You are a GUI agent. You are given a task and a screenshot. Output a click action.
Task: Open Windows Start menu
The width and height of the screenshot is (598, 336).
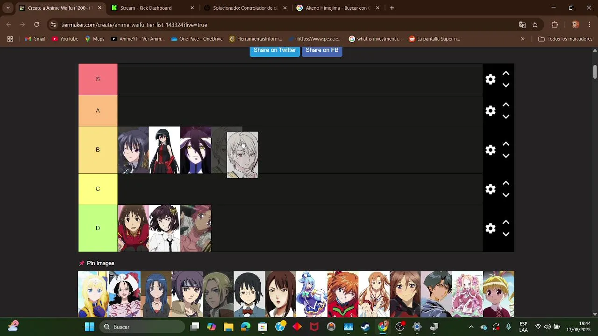[89, 327]
